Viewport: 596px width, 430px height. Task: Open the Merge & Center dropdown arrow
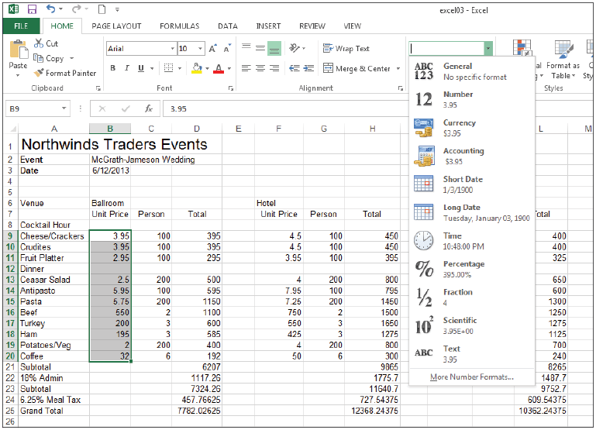click(398, 69)
